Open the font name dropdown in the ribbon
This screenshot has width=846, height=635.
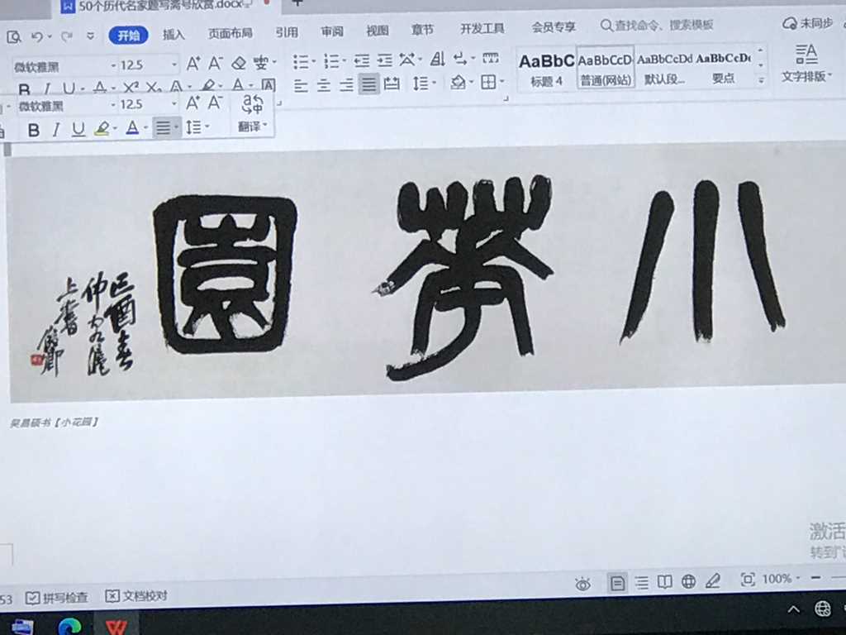(113, 65)
